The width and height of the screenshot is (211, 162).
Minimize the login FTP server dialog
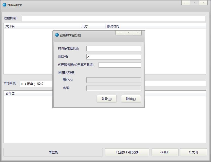[x=120, y=33]
